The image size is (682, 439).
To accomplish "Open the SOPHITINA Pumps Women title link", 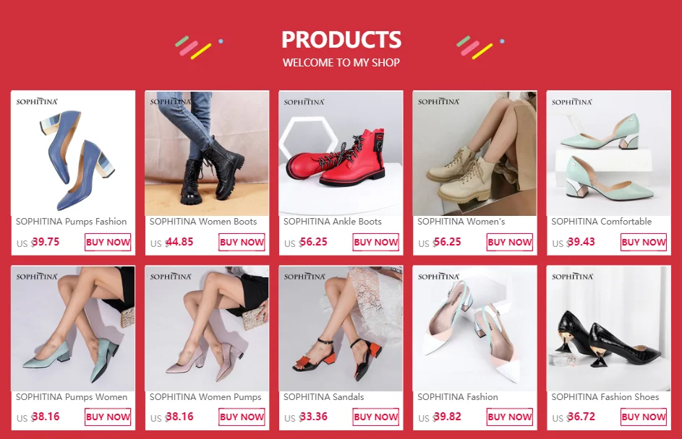I will pos(72,397).
